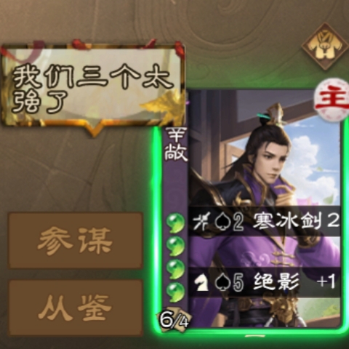Click the third green health orb
The width and height of the screenshot is (349, 349).
click(x=175, y=269)
